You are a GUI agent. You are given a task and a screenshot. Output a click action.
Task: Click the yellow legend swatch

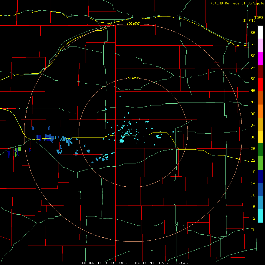click(260, 137)
